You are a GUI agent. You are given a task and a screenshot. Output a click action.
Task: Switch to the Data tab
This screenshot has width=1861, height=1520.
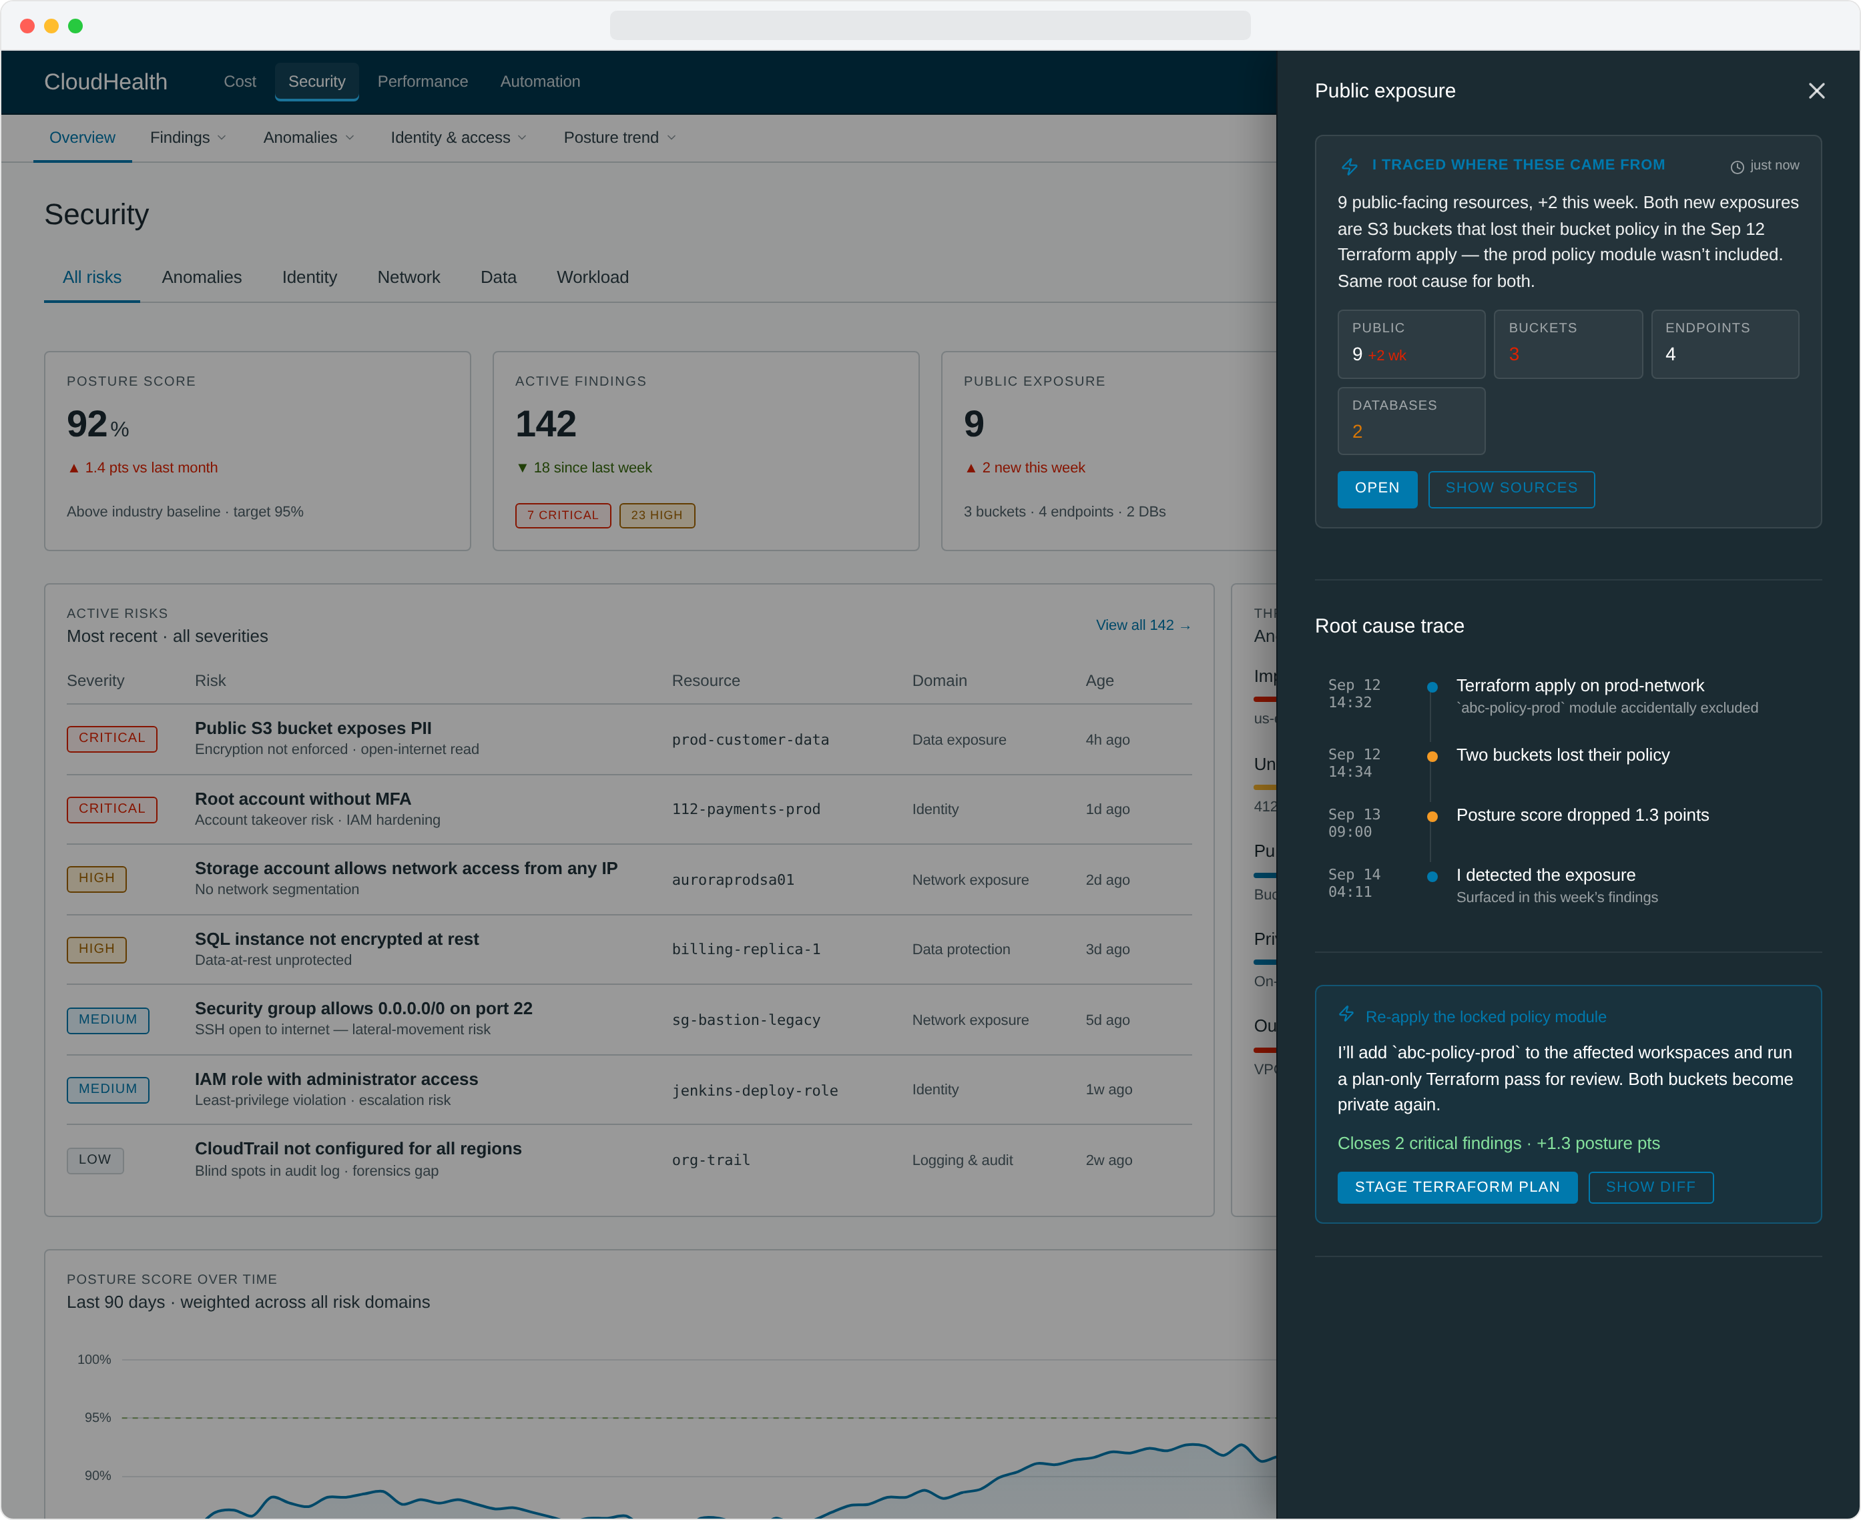499,278
